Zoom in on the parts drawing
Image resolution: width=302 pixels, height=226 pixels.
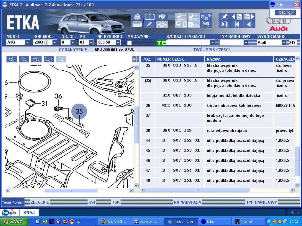tap(12, 59)
